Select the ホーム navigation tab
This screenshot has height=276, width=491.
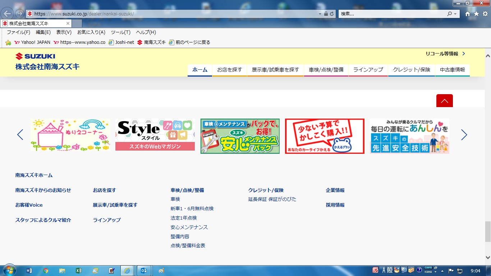tap(200, 70)
